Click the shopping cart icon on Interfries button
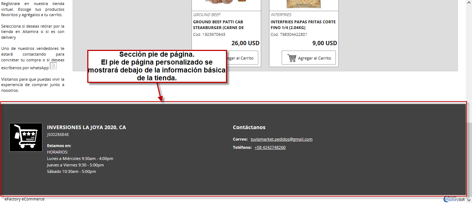 pyautogui.click(x=292, y=58)
